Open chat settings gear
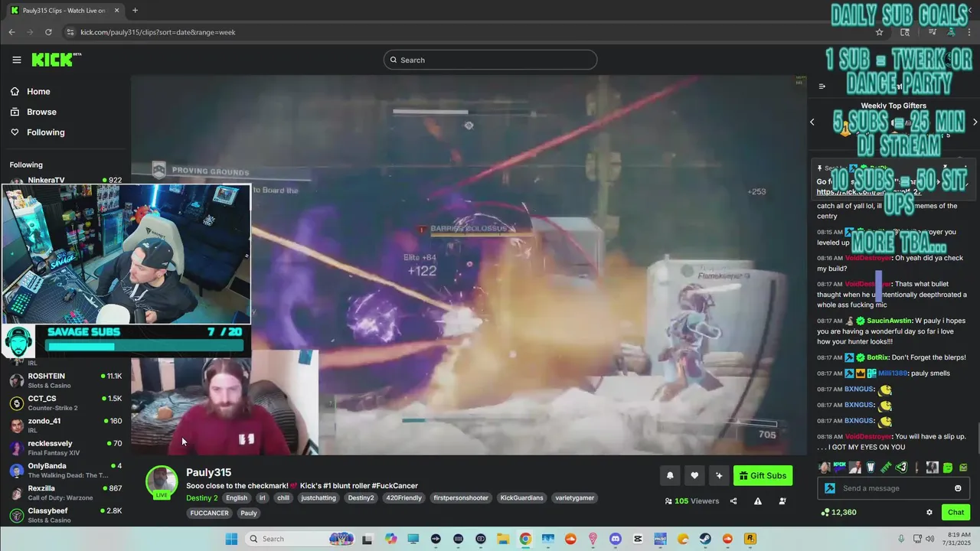980x551 pixels. click(x=929, y=512)
